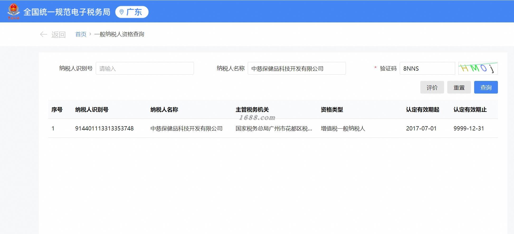The width and height of the screenshot is (514, 234).
Task: Click the truncated 国家税务总局广州市花都区税... cell
Action: point(274,128)
